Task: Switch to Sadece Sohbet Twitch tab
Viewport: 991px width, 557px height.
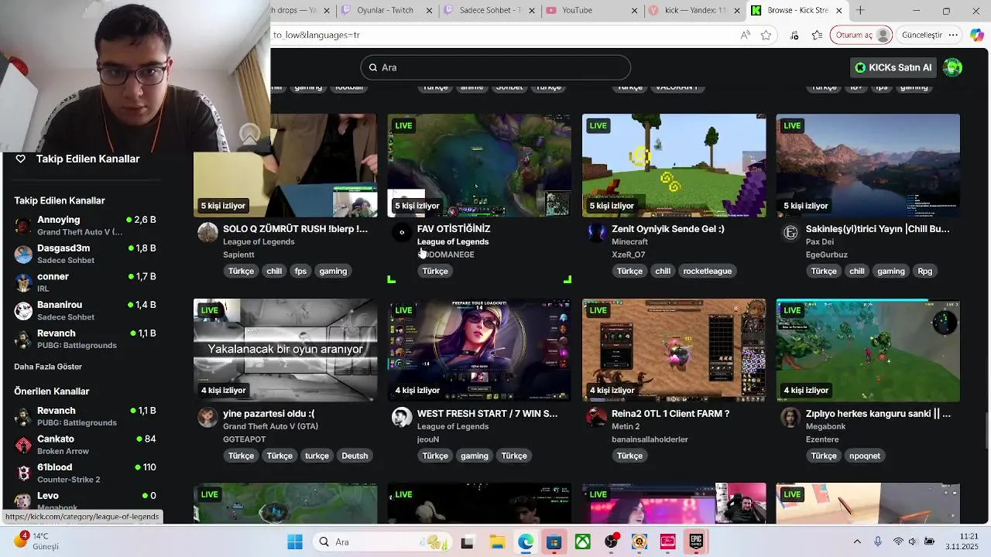Action: pyautogui.click(x=490, y=10)
